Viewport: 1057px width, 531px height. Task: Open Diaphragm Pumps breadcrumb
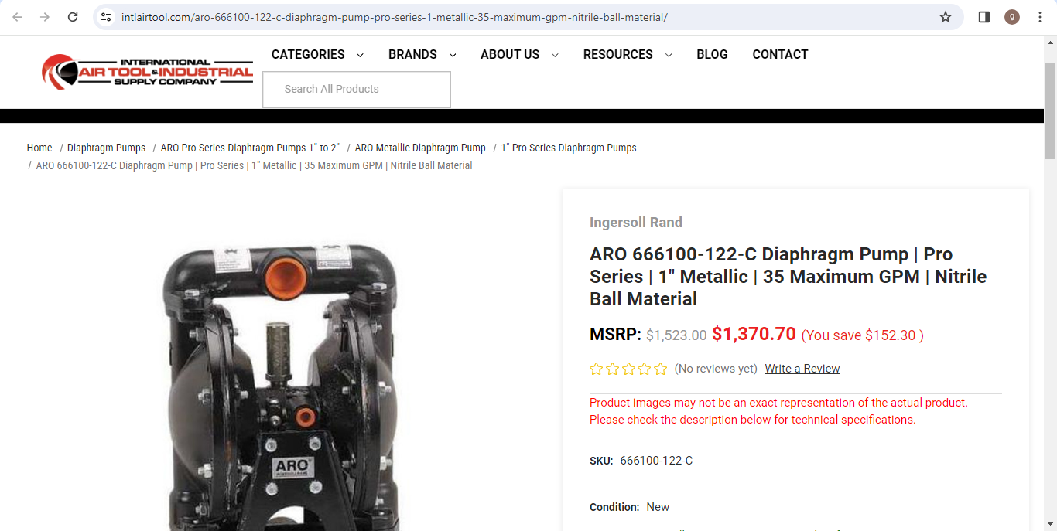click(106, 148)
